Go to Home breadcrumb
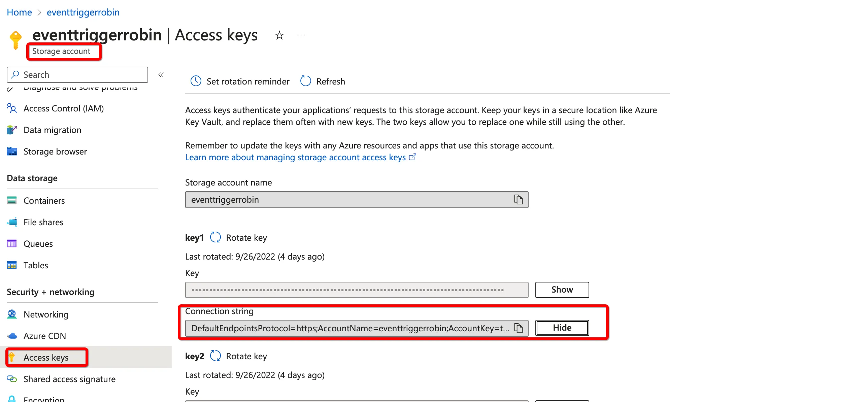Screen dimensions: 866x402 coord(19,12)
